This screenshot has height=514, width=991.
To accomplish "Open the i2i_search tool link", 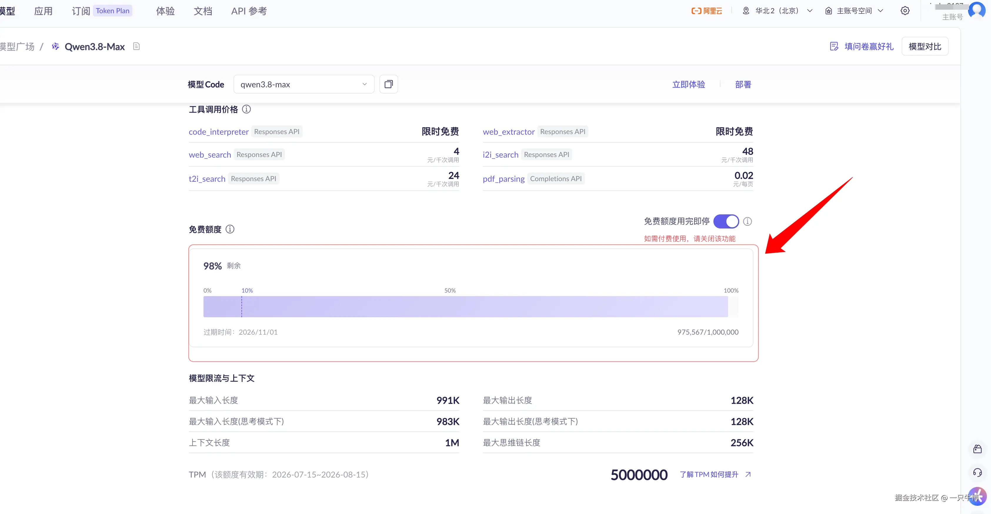I will (x=500, y=155).
